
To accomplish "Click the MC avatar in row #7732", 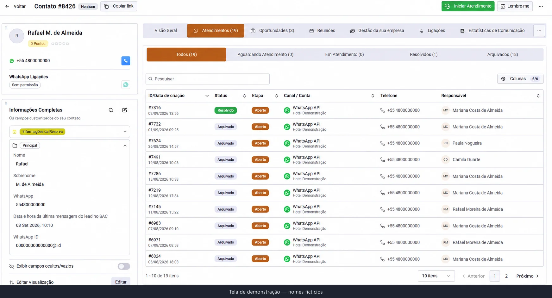I will click(x=445, y=127).
